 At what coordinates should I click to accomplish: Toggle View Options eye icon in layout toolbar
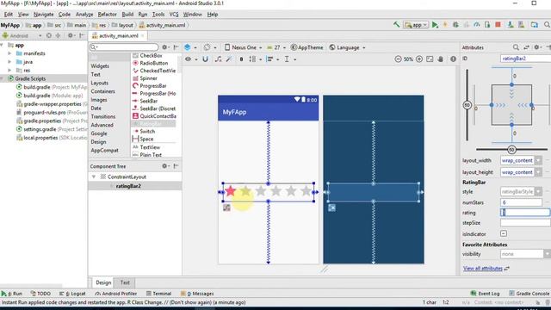(189, 59)
